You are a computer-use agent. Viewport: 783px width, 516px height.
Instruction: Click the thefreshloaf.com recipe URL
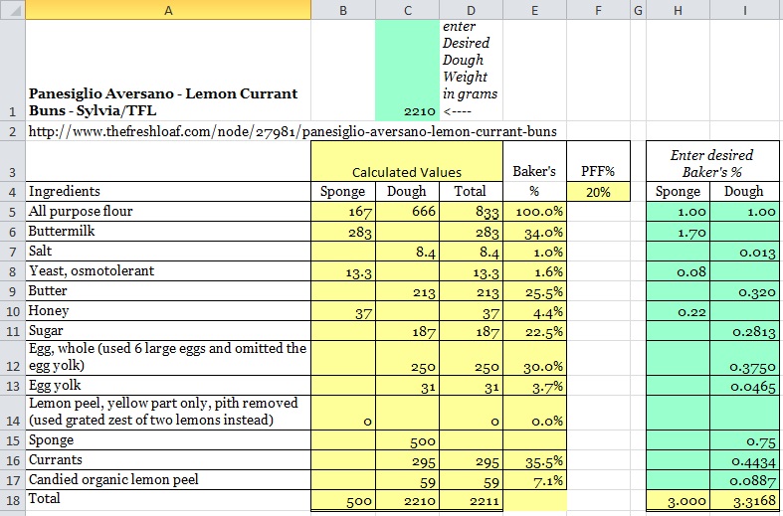pyautogui.click(x=292, y=131)
